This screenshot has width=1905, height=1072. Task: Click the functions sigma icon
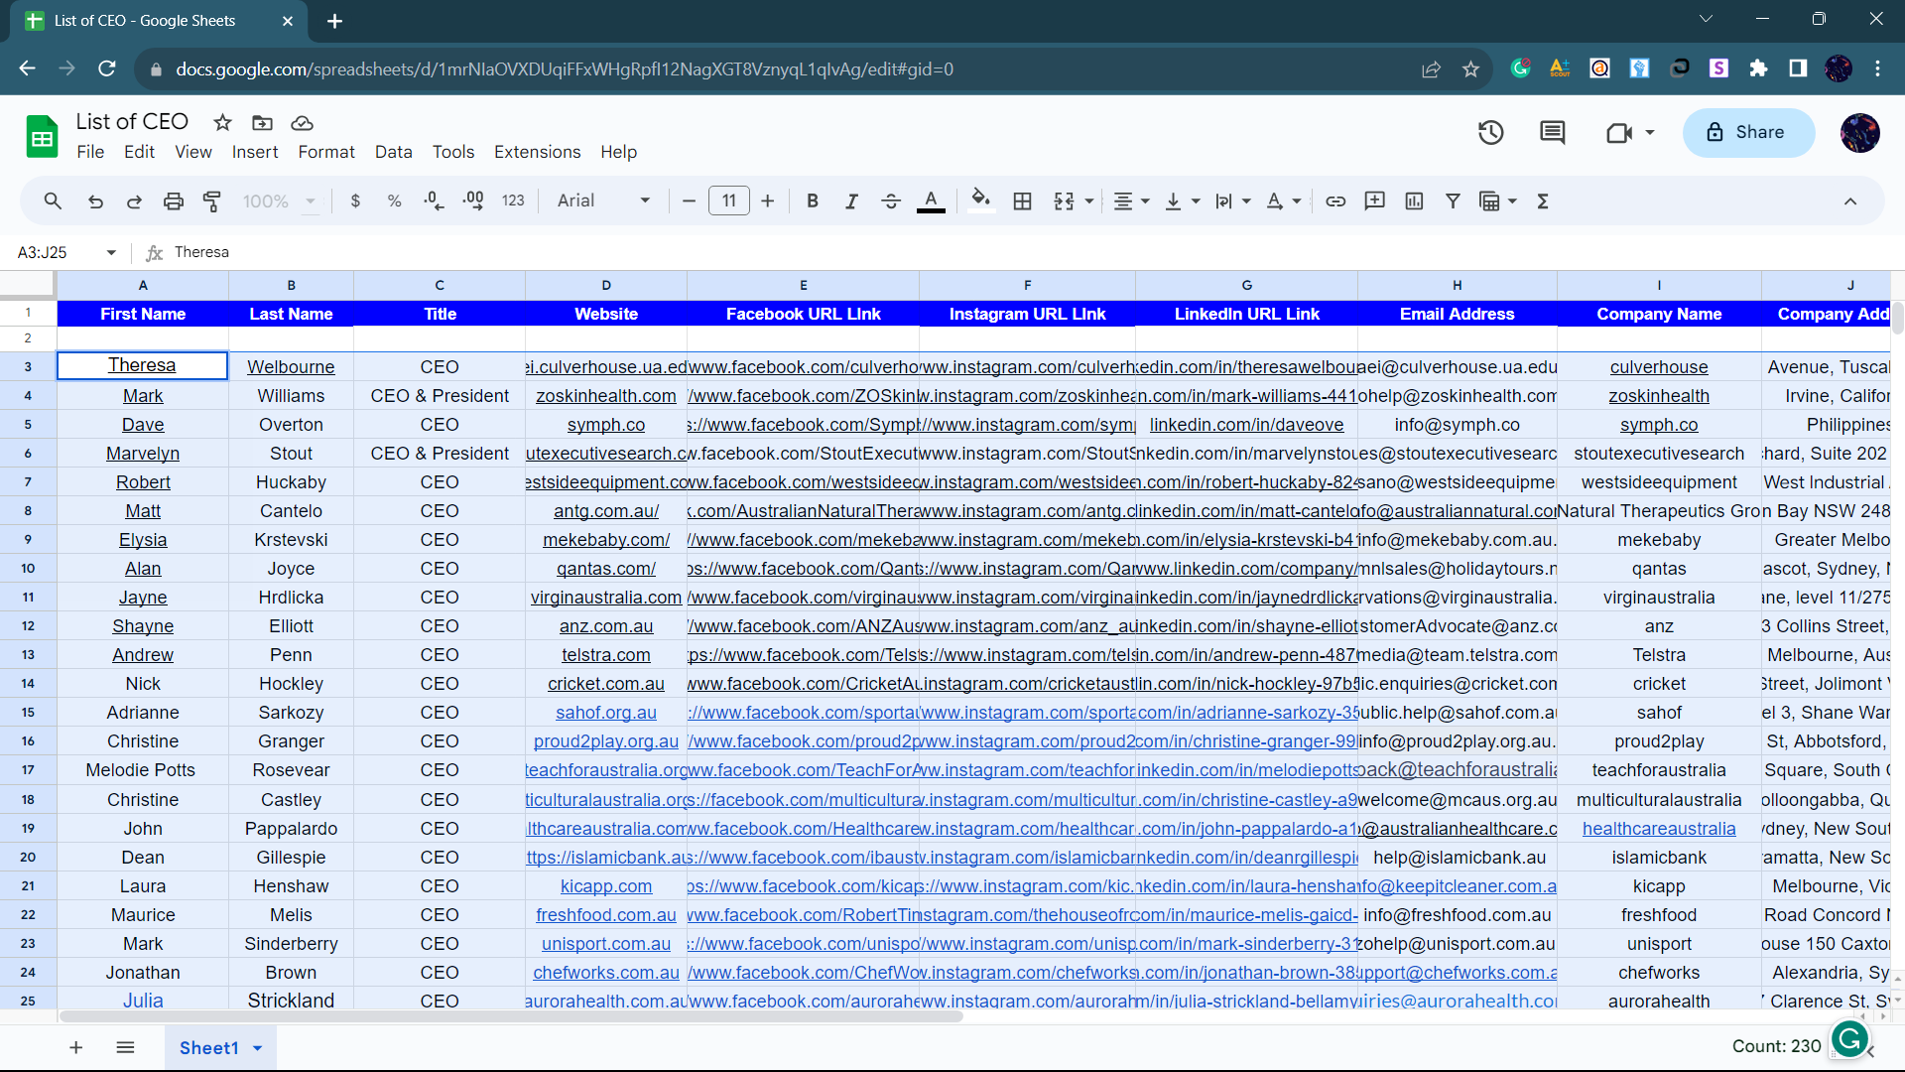[x=1543, y=201]
